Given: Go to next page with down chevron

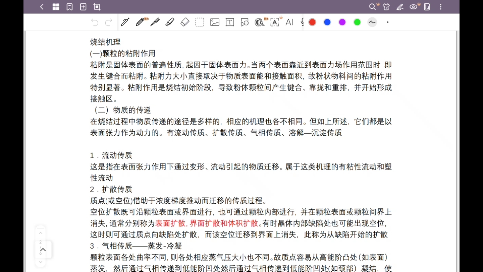Looking at the screenshot, I should tap(40, 262).
